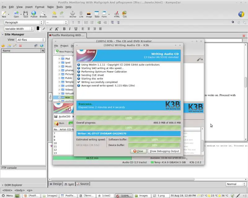The height and width of the screenshot is (198, 248).
Task: Toggle underline formatting
Action: pyautogui.click(x=76, y=29)
